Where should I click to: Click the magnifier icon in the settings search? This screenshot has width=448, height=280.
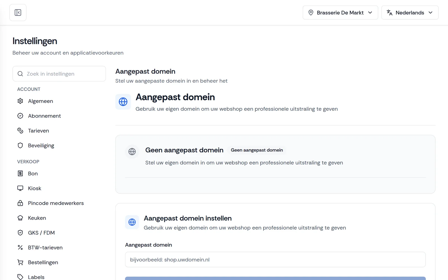[x=20, y=74]
